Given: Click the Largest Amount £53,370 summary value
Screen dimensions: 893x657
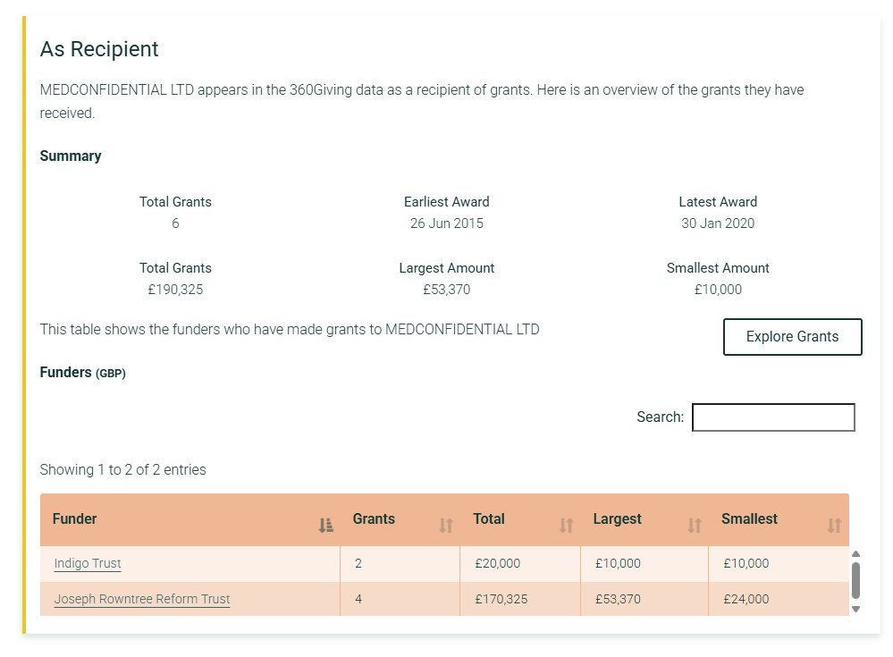Looking at the screenshot, I should [447, 290].
